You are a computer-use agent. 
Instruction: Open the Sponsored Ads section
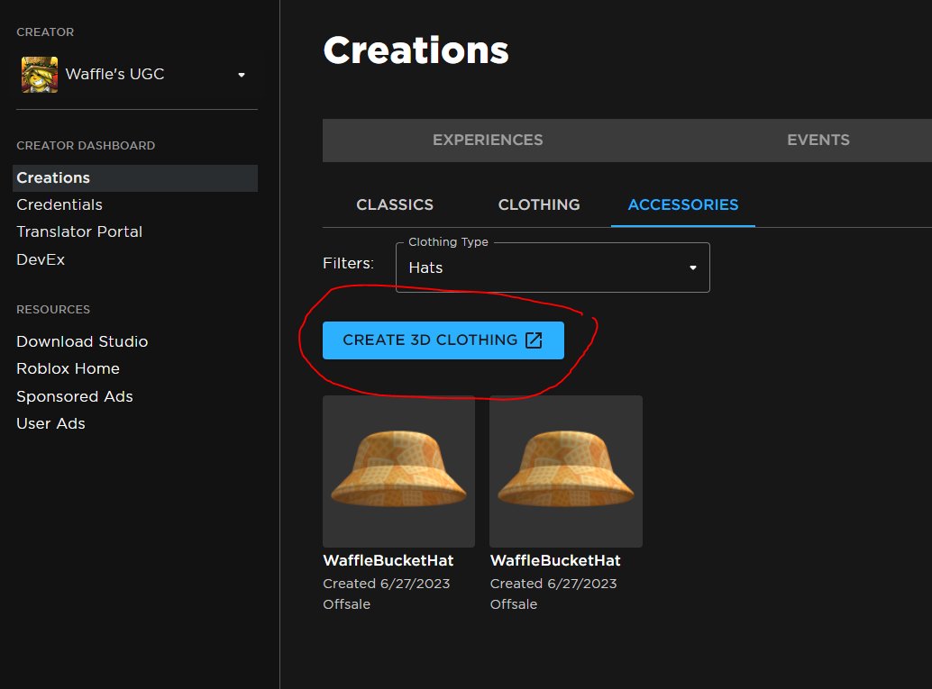click(75, 396)
